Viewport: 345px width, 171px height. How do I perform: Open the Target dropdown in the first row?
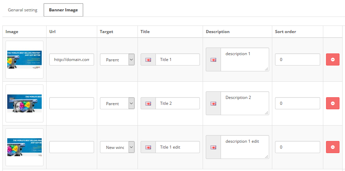[117, 59]
